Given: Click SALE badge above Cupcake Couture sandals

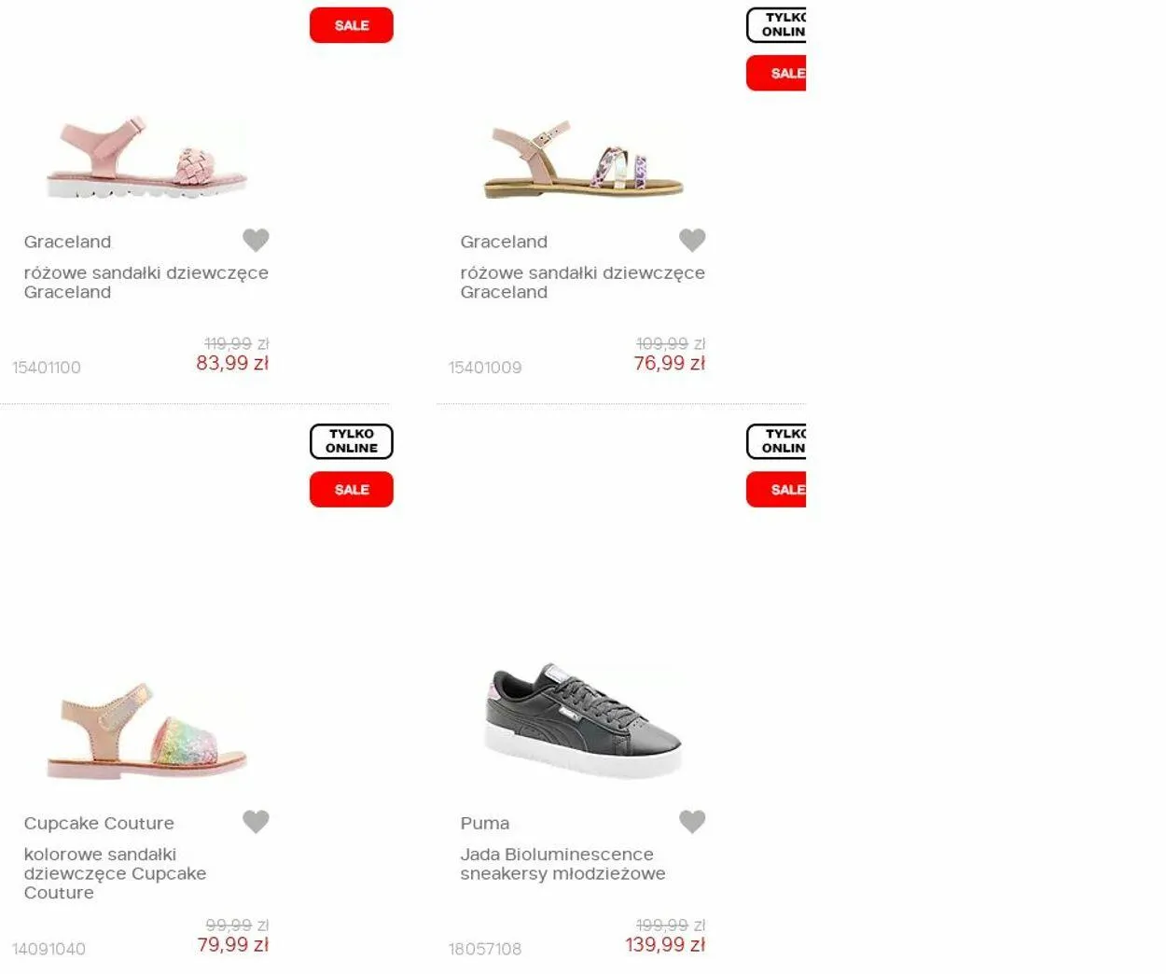Looking at the screenshot, I should [352, 490].
